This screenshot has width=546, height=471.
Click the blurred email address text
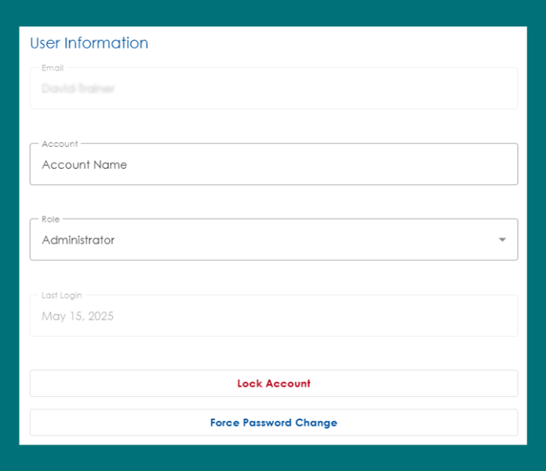78,89
